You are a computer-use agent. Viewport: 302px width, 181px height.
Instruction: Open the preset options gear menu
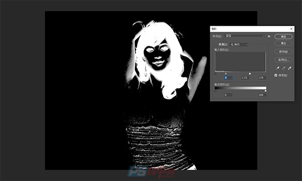[x=269, y=36]
